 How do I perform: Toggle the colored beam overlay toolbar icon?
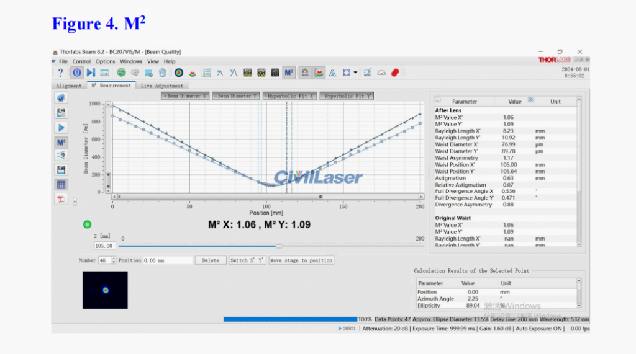pos(319,73)
